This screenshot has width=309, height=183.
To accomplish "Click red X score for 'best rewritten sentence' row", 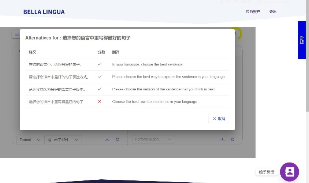I will pyautogui.click(x=100, y=101).
